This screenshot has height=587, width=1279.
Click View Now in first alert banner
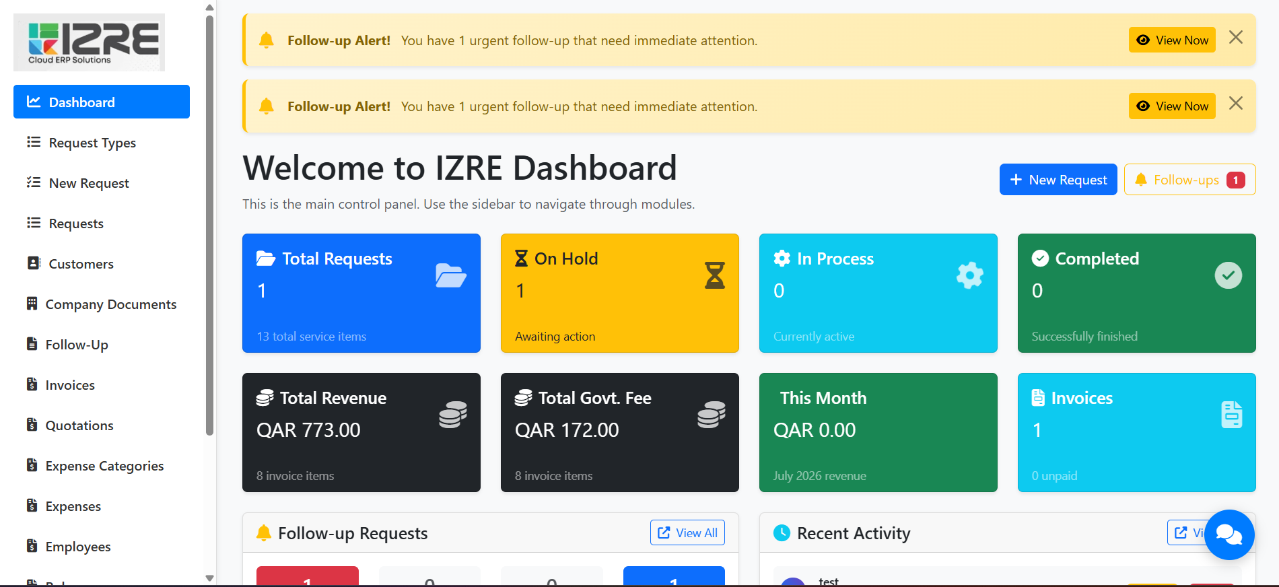click(1172, 40)
